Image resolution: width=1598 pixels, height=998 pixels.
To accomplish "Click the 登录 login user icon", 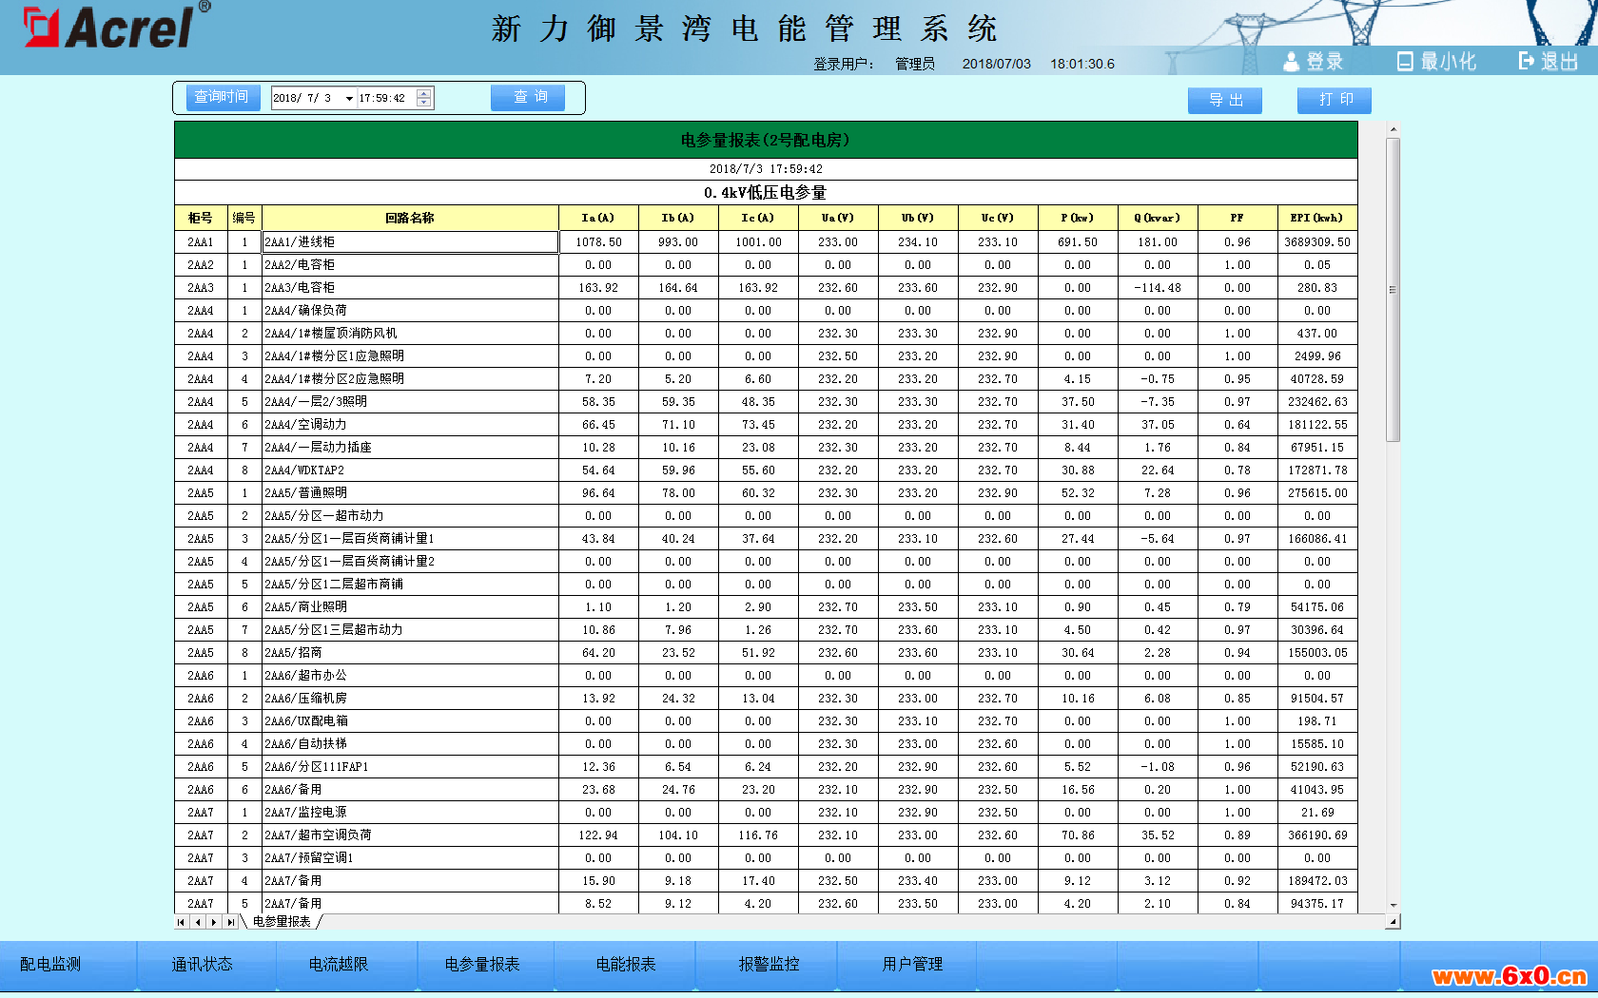I will [1290, 62].
